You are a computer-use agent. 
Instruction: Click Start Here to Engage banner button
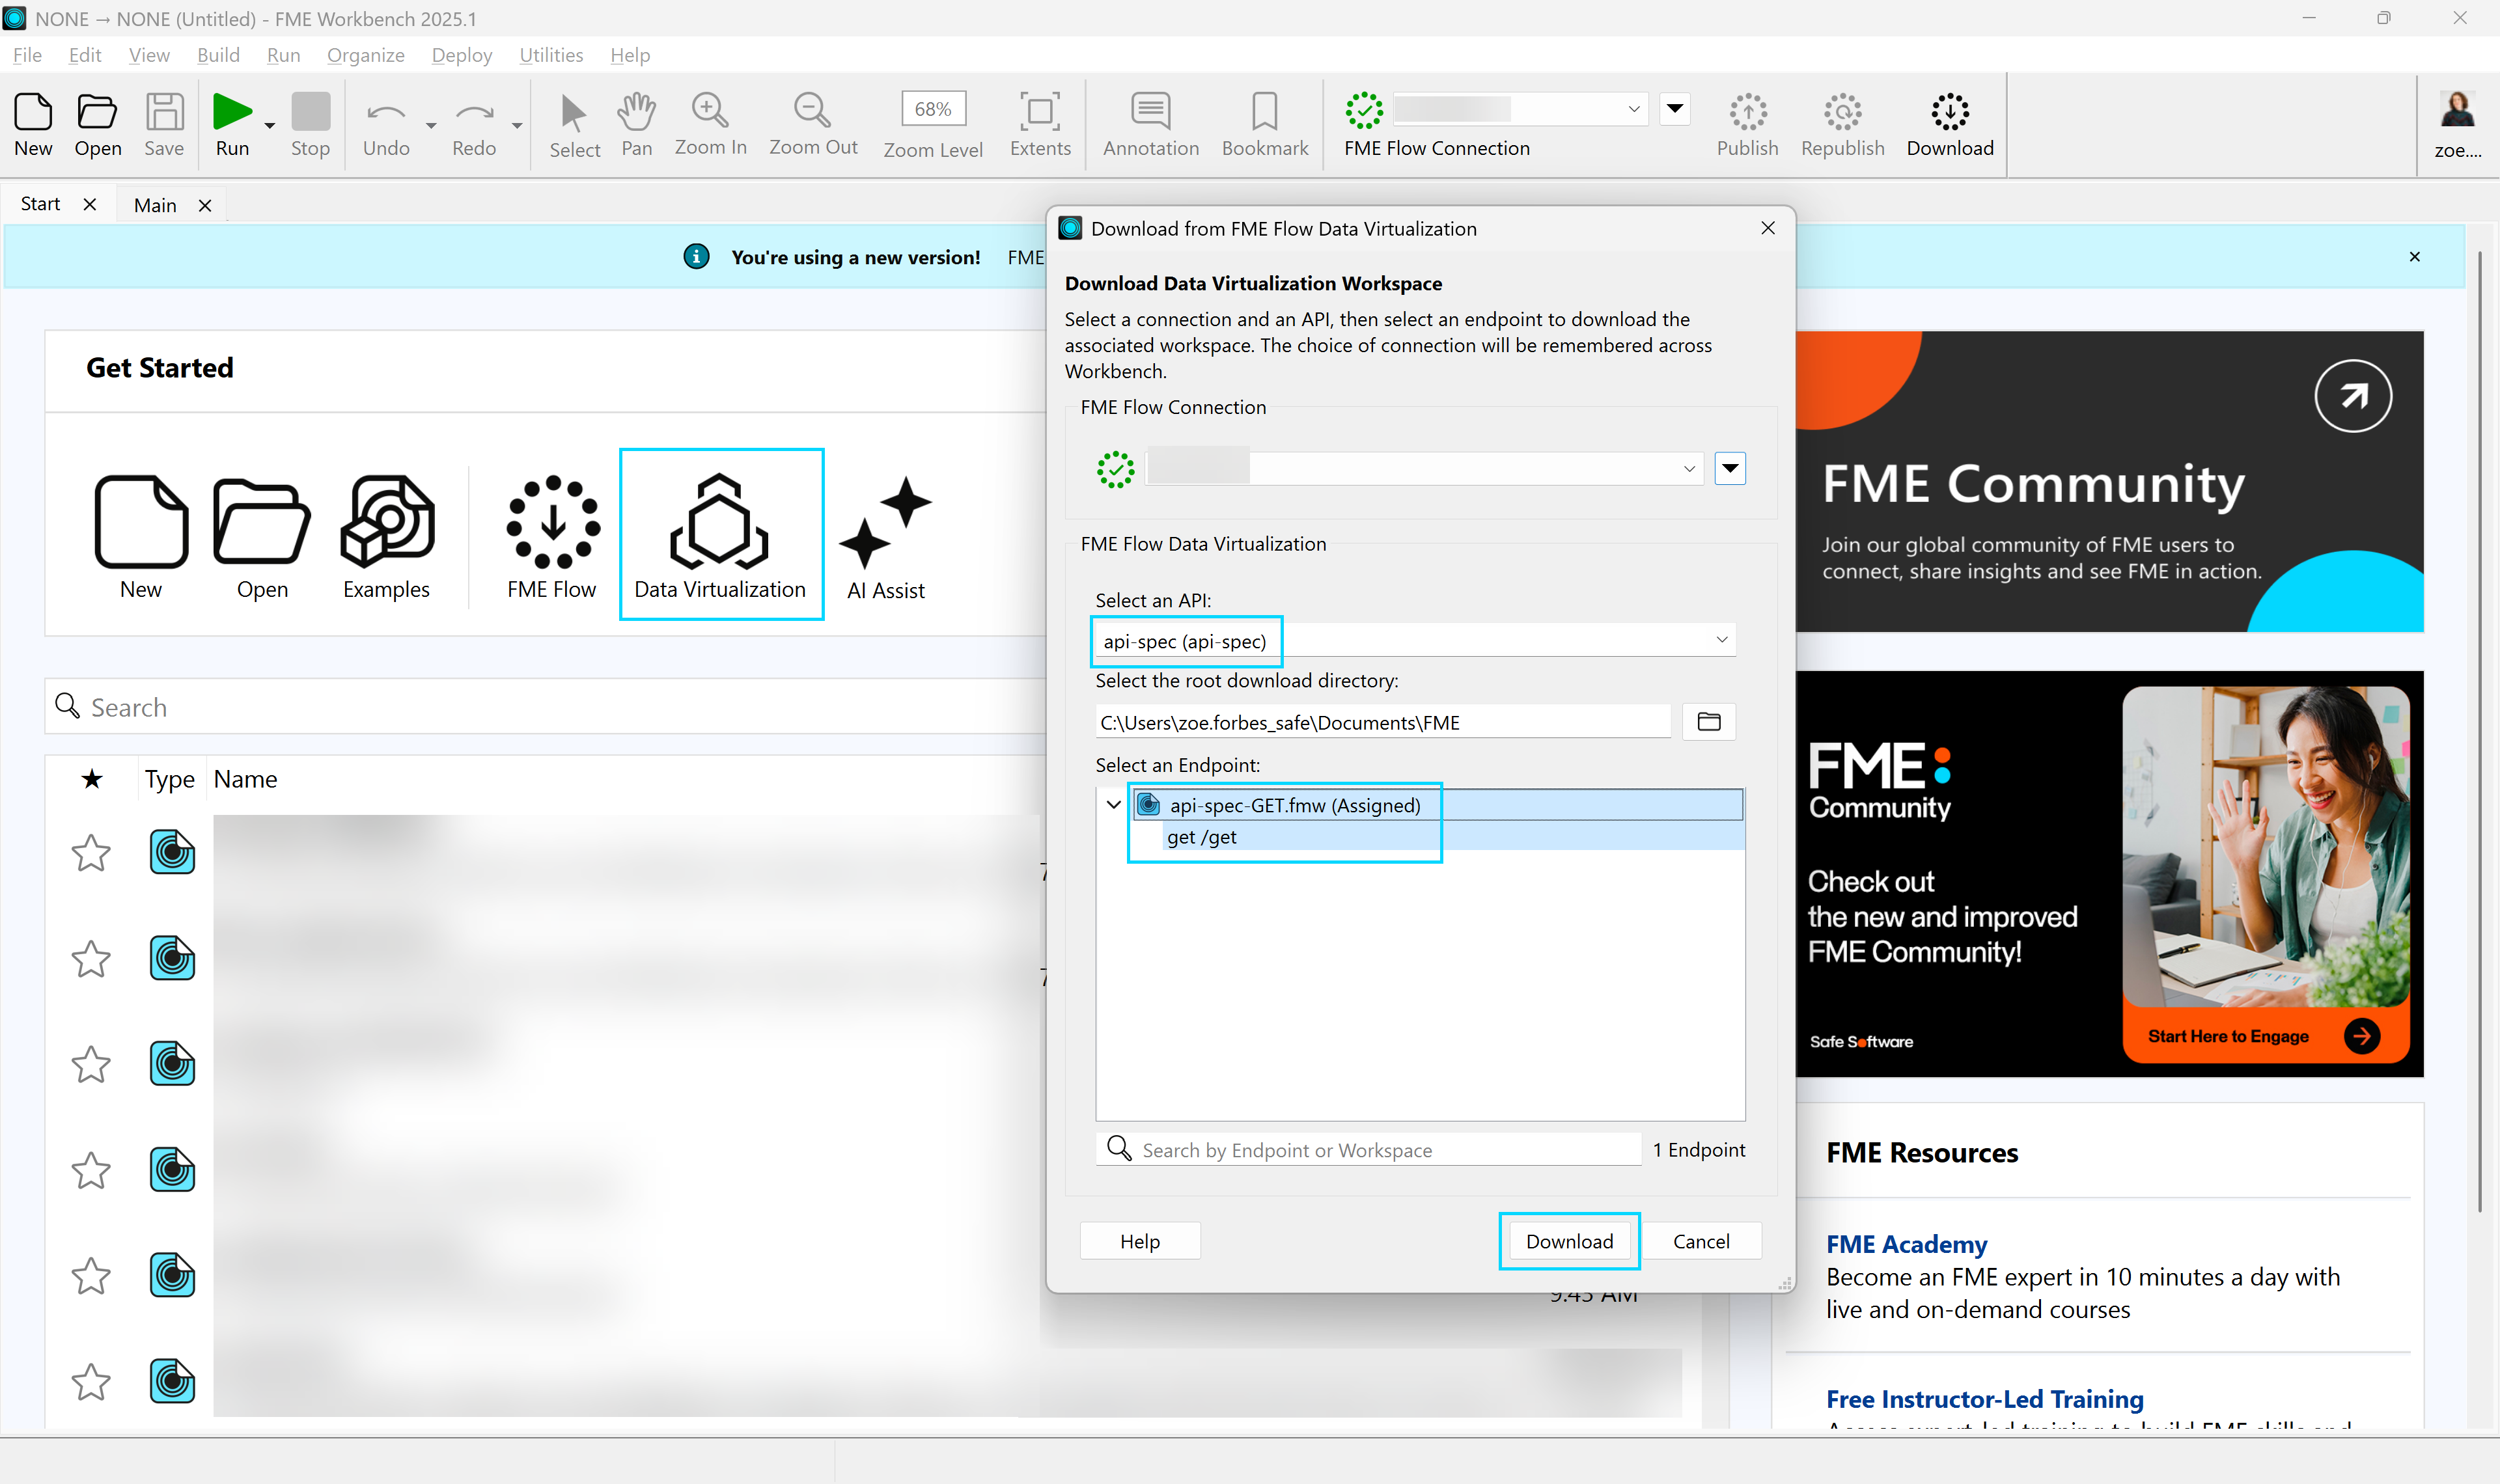2265,1036
